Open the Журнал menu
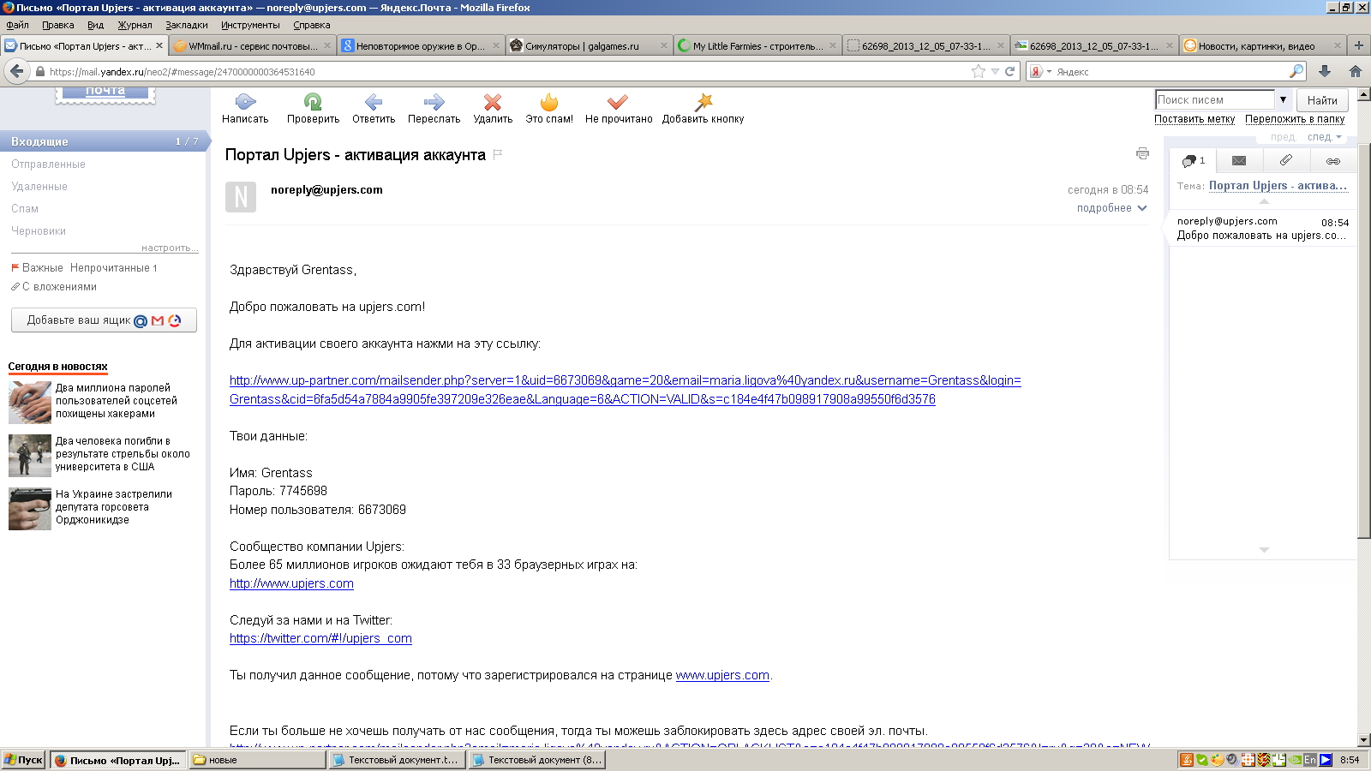This screenshot has width=1371, height=771. tap(135, 25)
